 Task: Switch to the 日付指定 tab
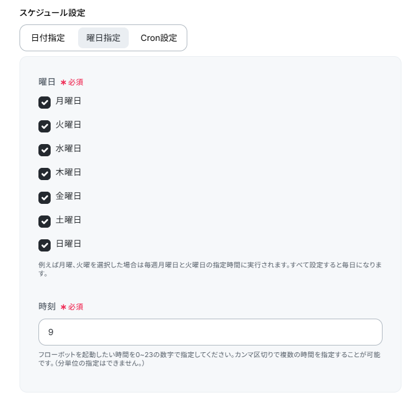coord(48,38)
